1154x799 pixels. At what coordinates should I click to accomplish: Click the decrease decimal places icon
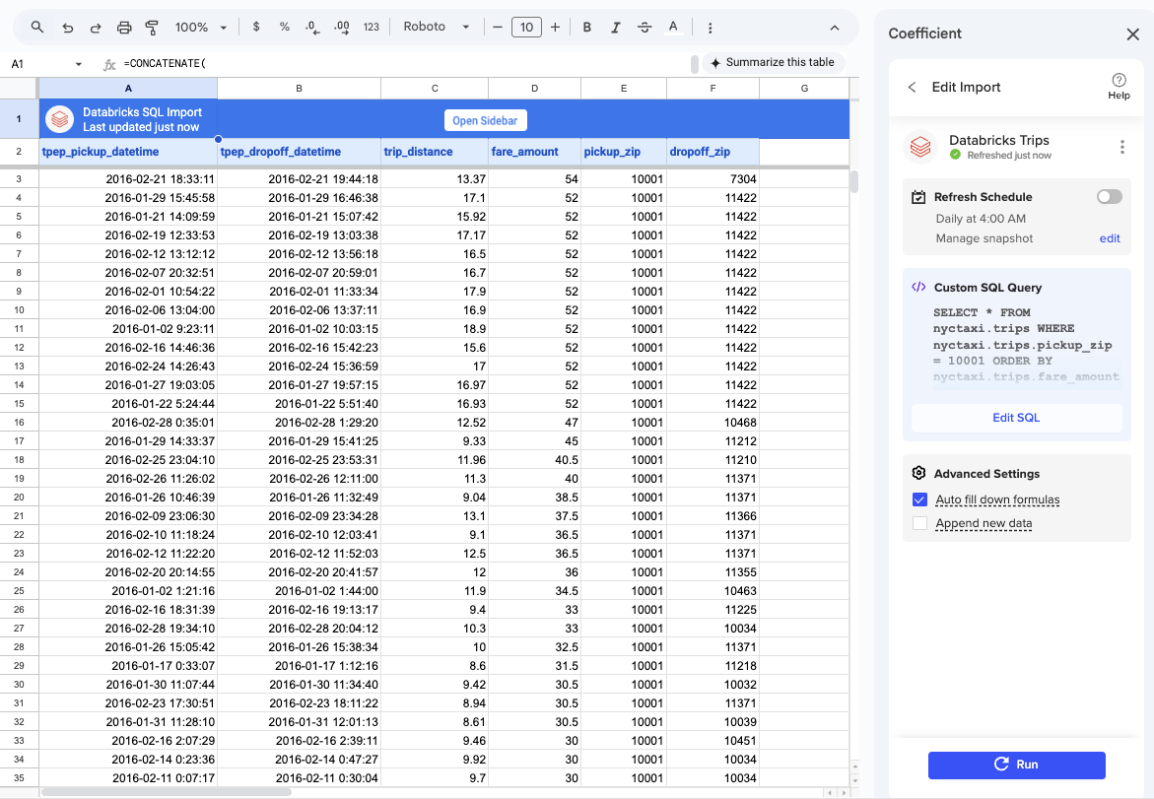pos(313,27)
